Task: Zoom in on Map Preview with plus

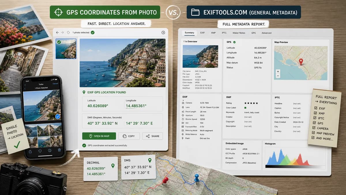Action: (x=278, y=71)
